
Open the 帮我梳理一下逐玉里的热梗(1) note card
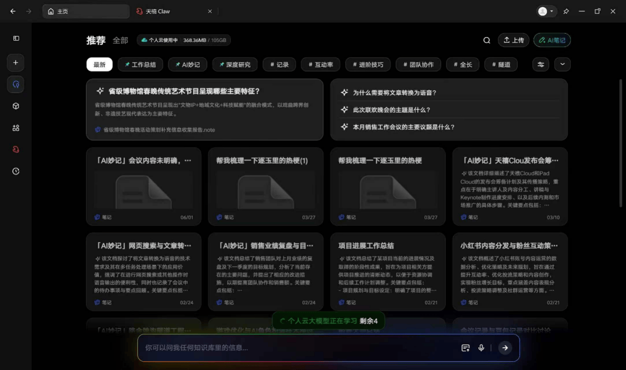tap(266, 186)
